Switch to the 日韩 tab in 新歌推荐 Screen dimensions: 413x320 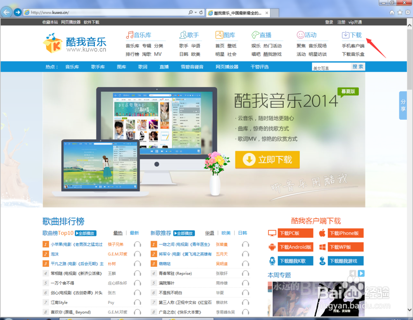click(242, 233)
